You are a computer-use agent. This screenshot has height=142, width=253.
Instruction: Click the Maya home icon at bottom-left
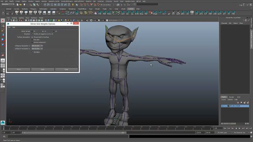click(x=3, y=123)
